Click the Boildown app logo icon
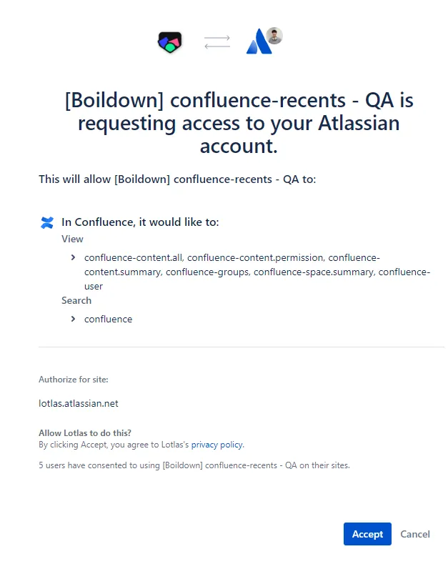 pyautogui.click(x=169, y=42)
